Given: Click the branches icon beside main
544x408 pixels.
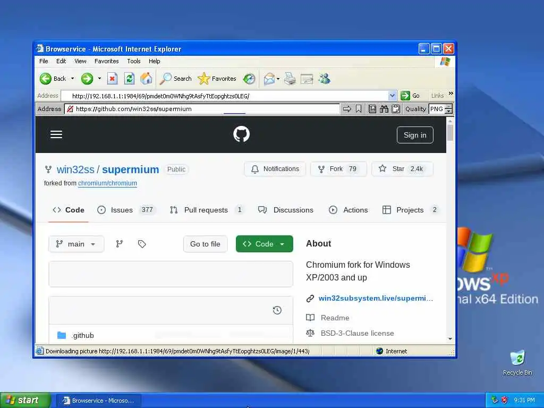Looking at the screenshot, I should pyautogui.click(x=120, y=244).
